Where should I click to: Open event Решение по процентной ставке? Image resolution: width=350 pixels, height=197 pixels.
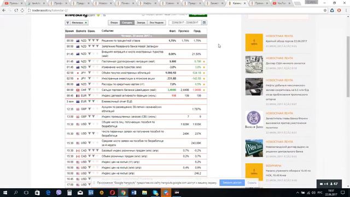[121, 40]
